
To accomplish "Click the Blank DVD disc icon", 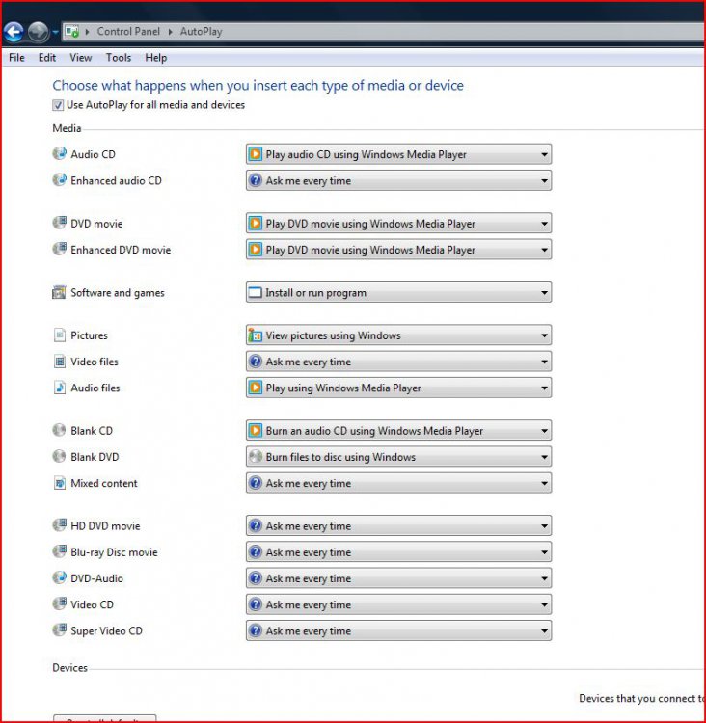I will tap(59, 457).
